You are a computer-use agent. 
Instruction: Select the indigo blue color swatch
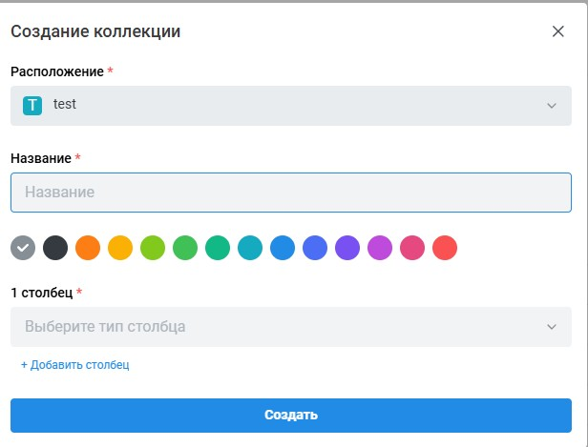click(x=315, y=248)
